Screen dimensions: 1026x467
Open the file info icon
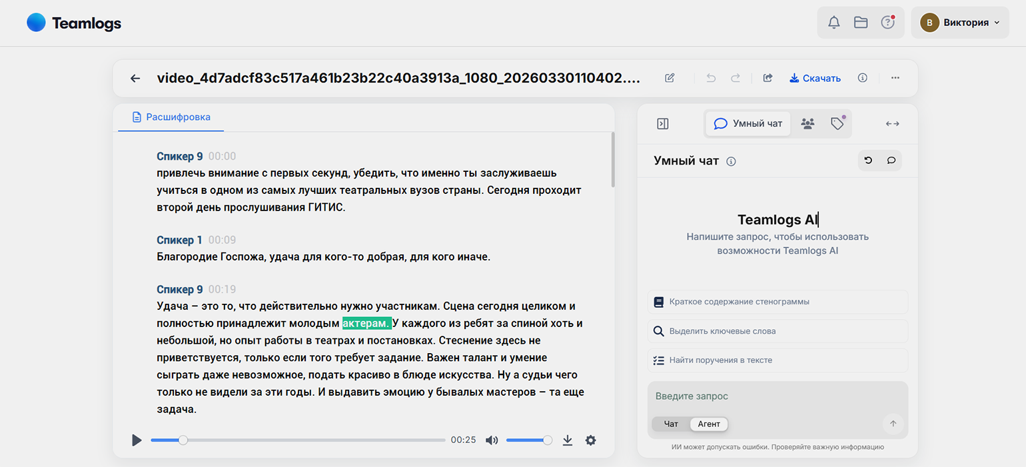863,78
